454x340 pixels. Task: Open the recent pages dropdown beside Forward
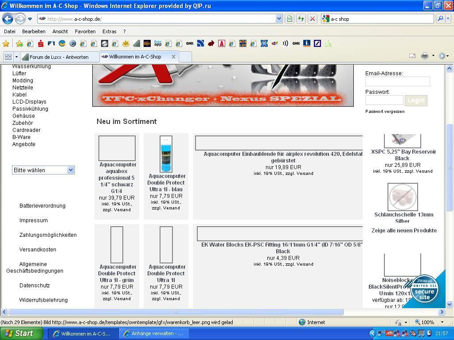30,19
